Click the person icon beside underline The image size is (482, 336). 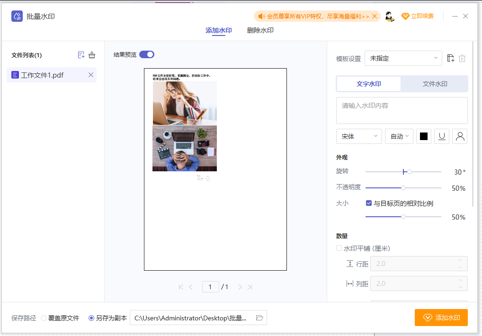click(x=460, y=136)
